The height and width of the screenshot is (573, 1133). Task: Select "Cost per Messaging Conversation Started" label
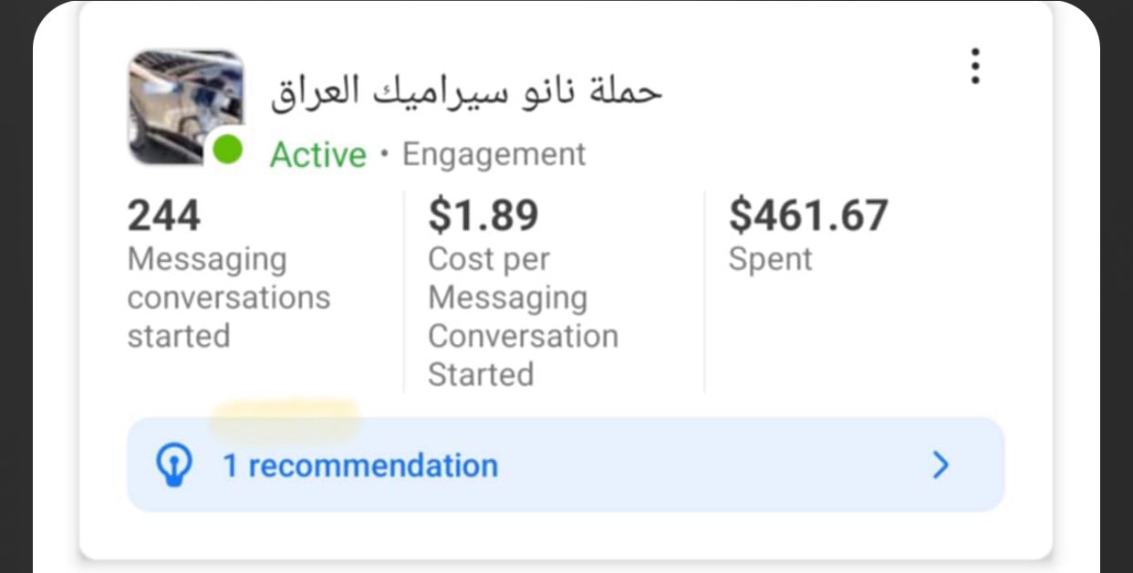[523, 317]
